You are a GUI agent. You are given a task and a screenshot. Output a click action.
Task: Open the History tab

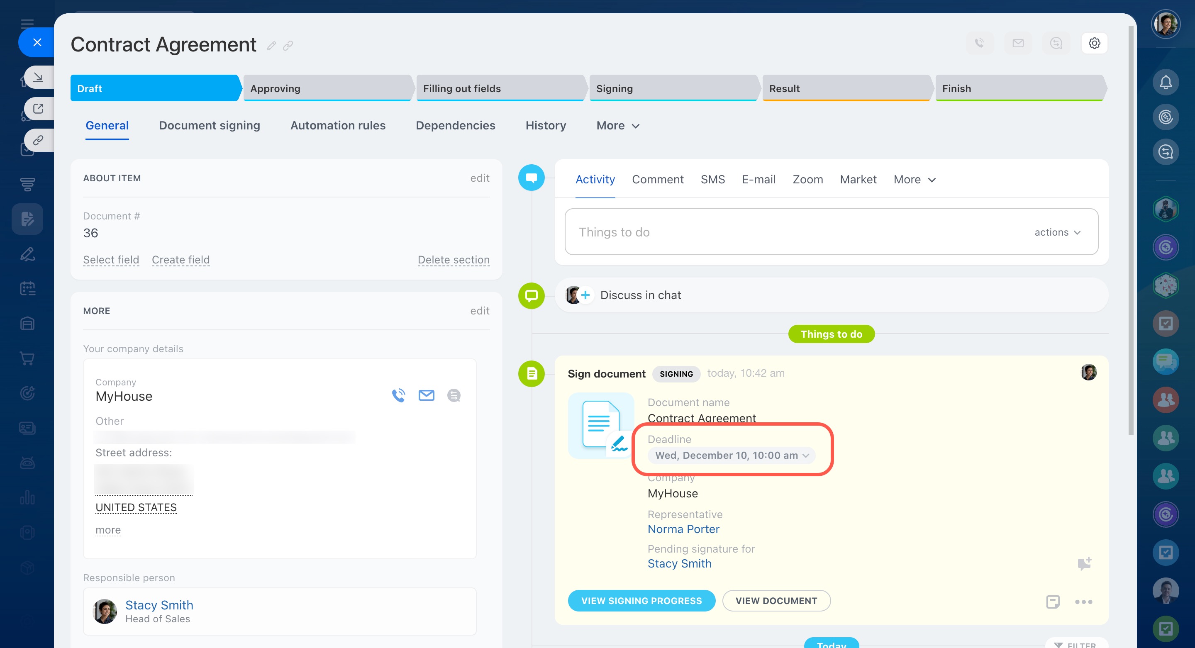point(546,125)
